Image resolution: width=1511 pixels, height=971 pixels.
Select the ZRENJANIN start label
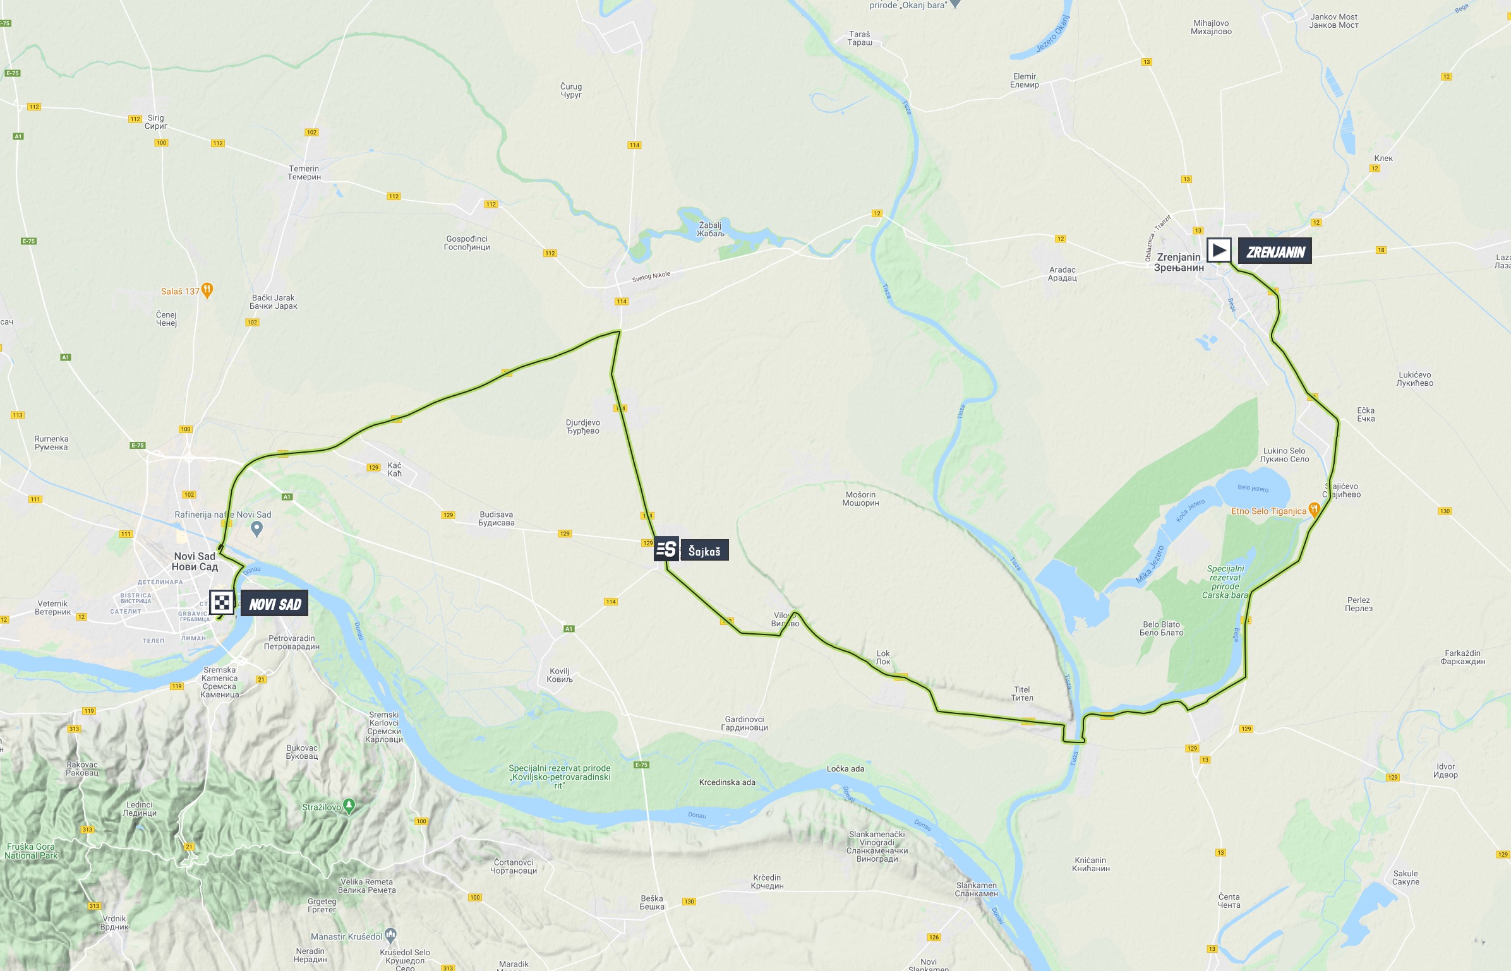click(1275, 251)
